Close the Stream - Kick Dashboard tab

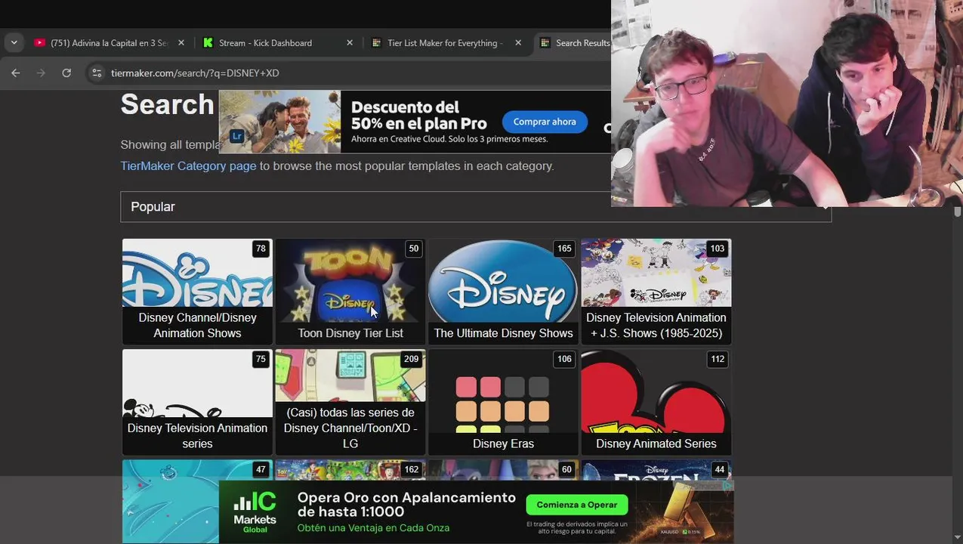(x=350, y=43)
